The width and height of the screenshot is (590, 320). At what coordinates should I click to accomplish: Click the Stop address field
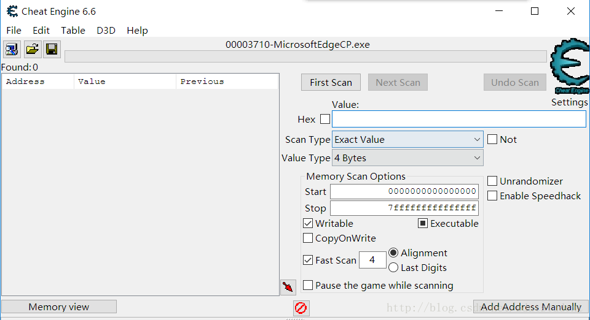pyautogui.click(x=404, y=208)
